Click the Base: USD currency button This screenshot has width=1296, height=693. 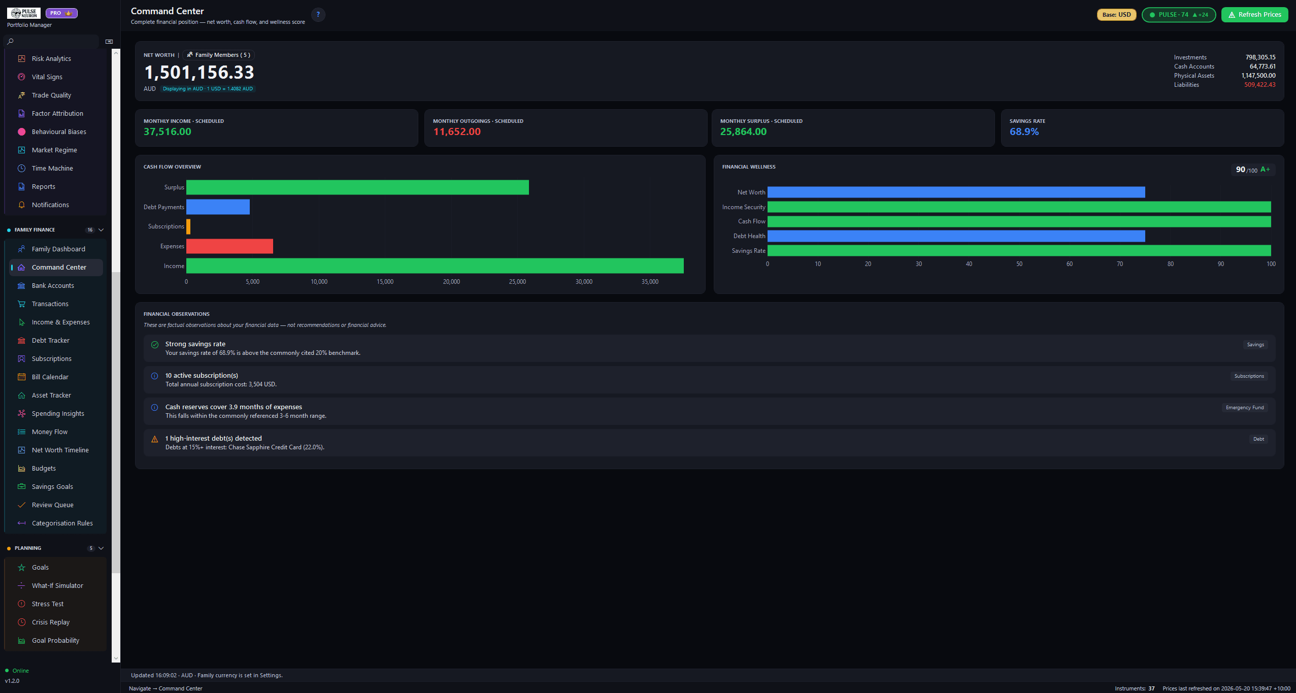(1116, 14)
